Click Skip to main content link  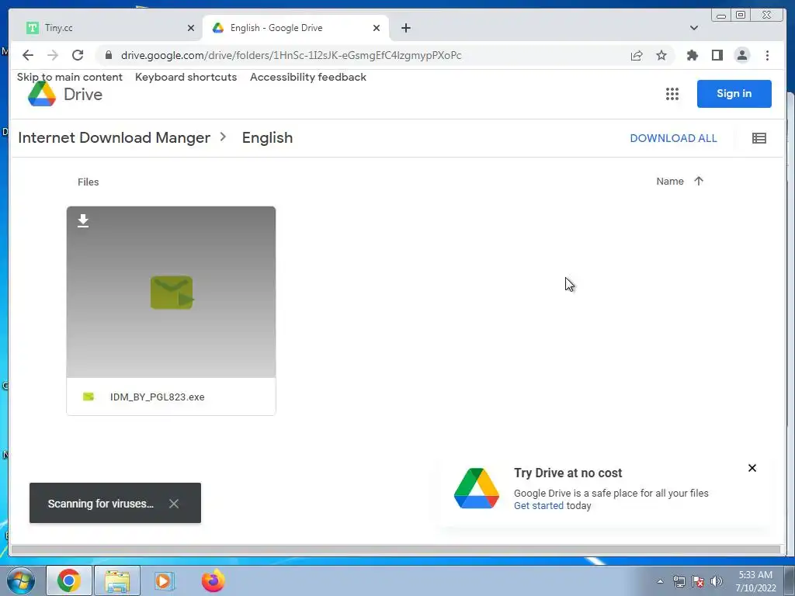[69, 77]
